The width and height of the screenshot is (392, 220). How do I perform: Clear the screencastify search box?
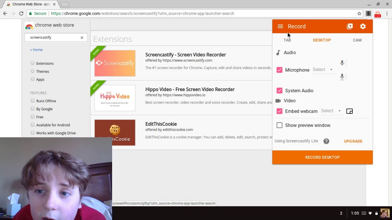coord(82,38)
